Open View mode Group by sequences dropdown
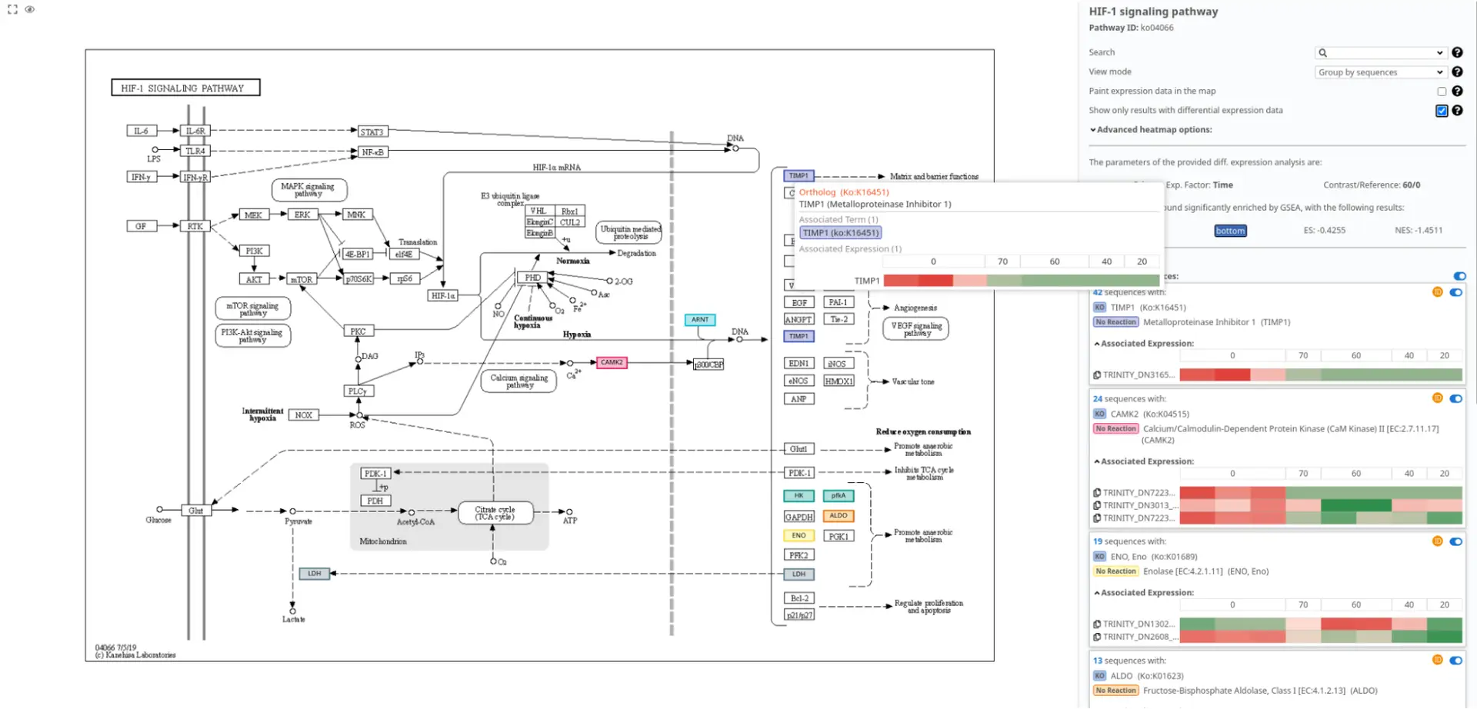Viewport: 1477px width, 709px height. click(x=1381, y=72)
